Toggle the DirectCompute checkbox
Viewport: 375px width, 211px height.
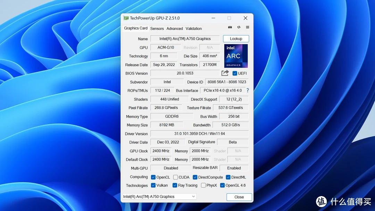(x=195, y=177)
